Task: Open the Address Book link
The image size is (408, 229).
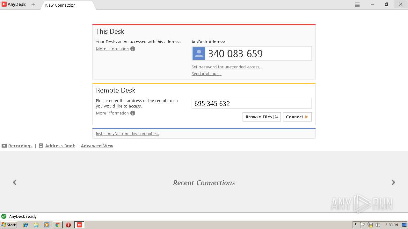Action: click(x=60, y=146)
